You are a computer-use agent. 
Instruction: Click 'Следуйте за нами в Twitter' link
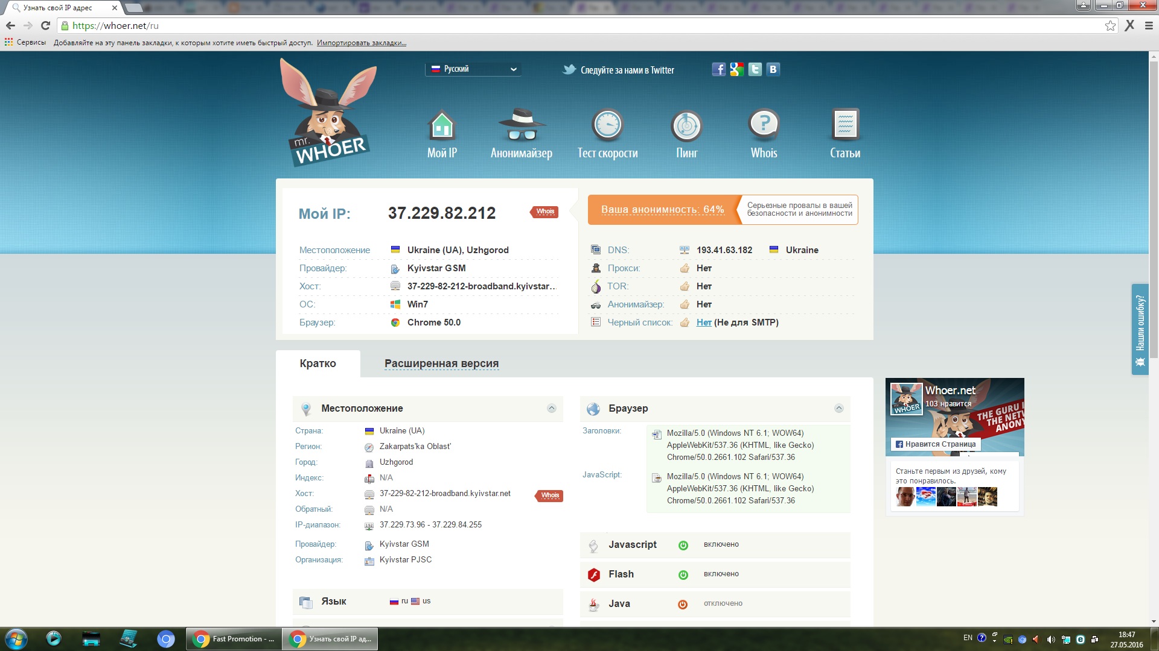pyautogui.click(x=627, y=70)
